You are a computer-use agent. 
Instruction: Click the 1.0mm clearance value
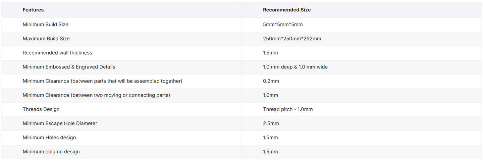coord(270,95)
